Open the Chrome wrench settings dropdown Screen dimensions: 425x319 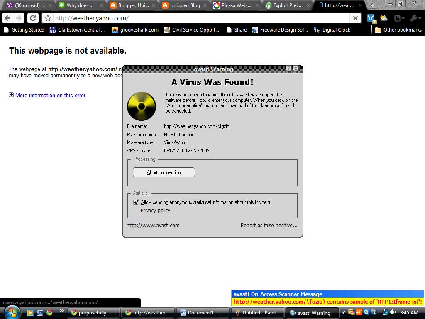click(415, 18)
